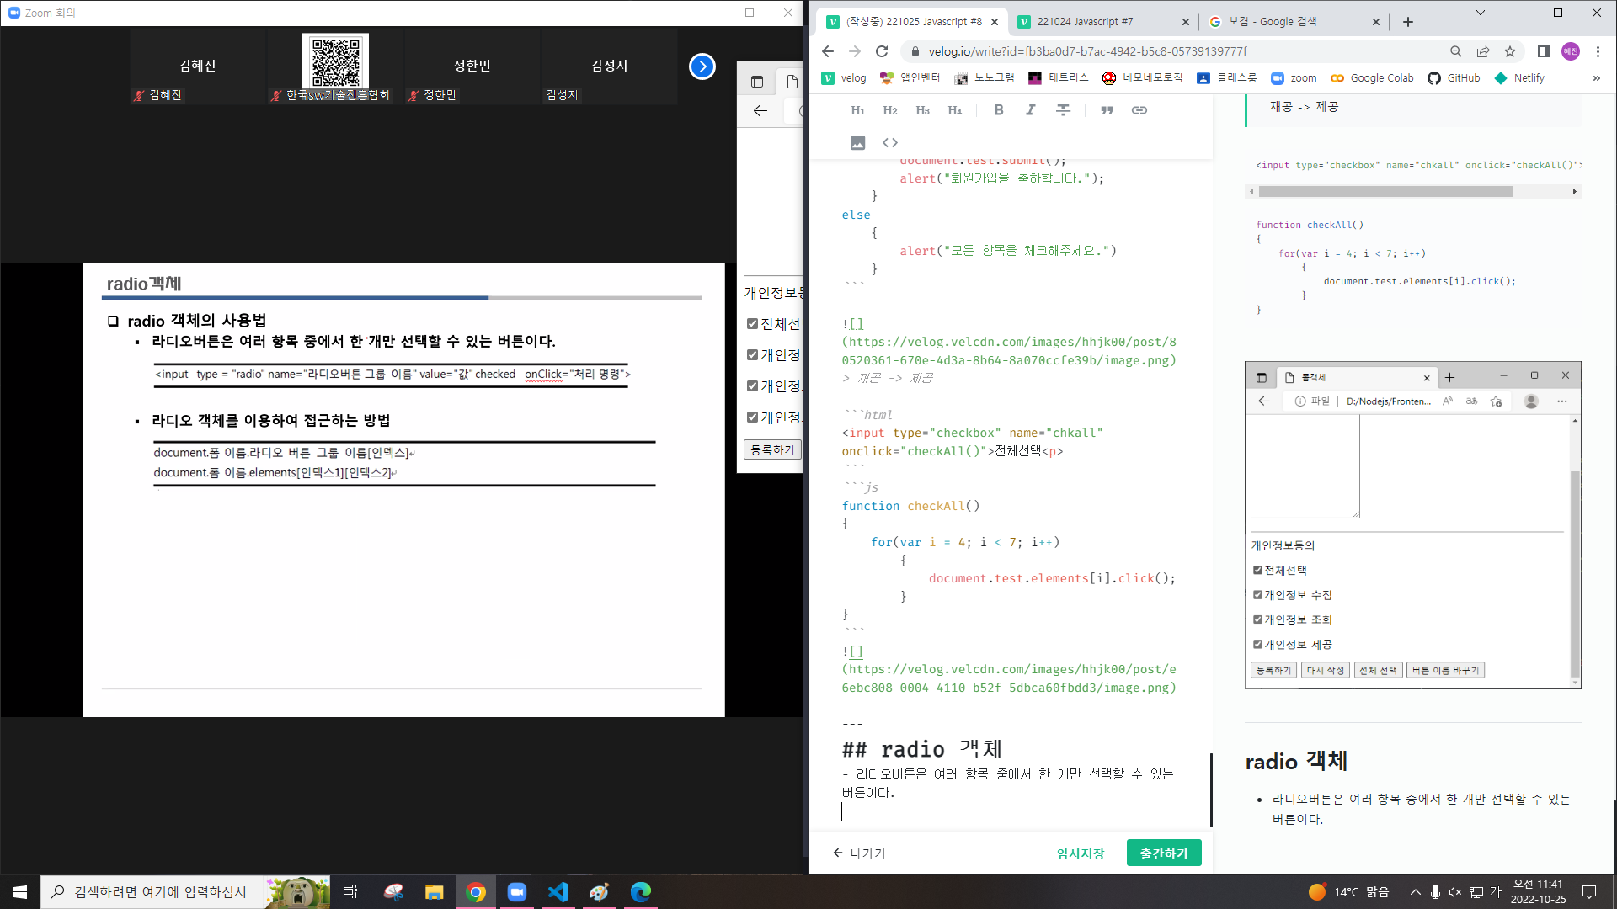Go forward in Chrome browser
Image resolution: width=1617 pixels, height=909 pixels.
[855, 51]
